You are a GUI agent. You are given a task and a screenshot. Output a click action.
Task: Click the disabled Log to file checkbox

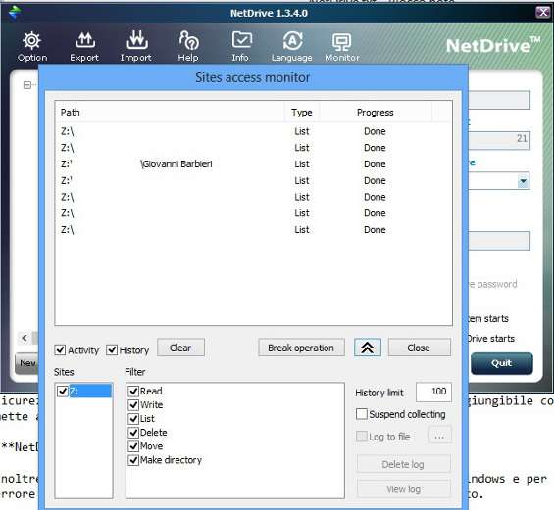click(362, 437)
